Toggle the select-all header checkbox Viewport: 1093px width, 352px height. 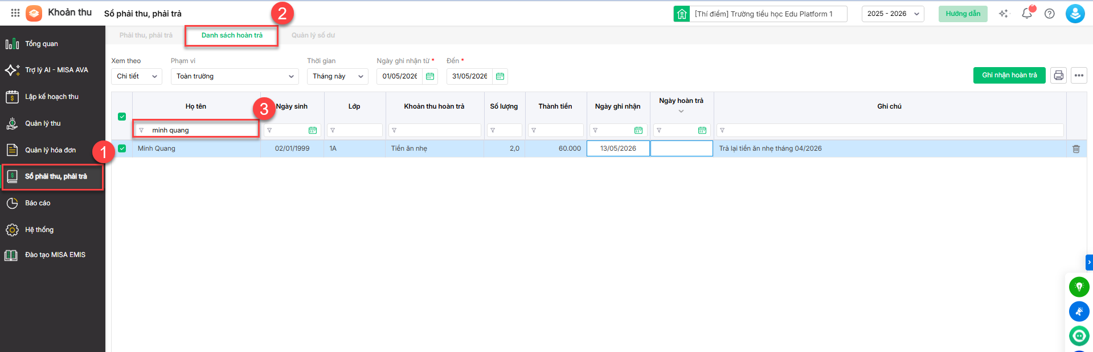click(122, 117)
